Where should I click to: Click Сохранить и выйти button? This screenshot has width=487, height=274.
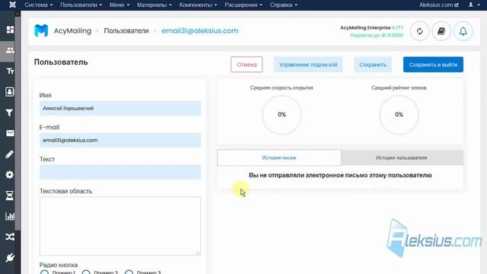click(433, 65)
